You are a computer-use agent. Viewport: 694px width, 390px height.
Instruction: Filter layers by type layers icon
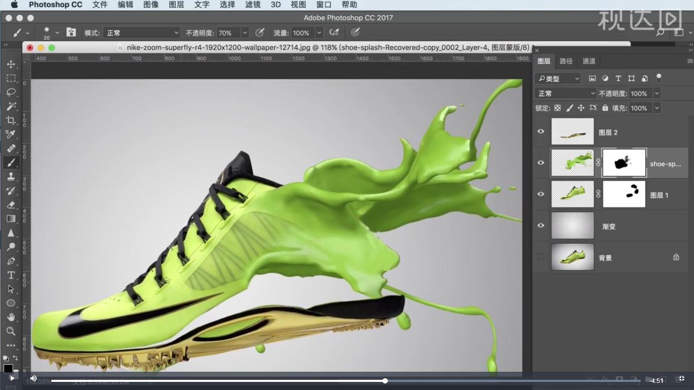point(618,78)
